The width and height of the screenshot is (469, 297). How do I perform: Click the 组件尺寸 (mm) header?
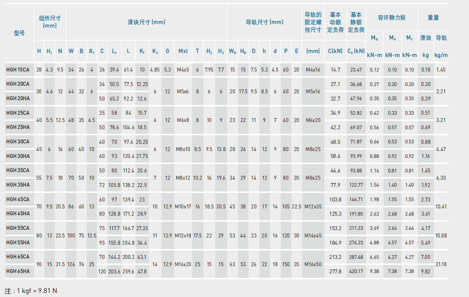50,22
